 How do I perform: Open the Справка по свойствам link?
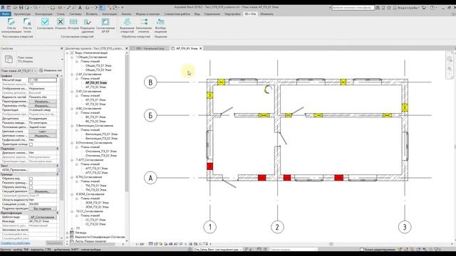point(15,243)
